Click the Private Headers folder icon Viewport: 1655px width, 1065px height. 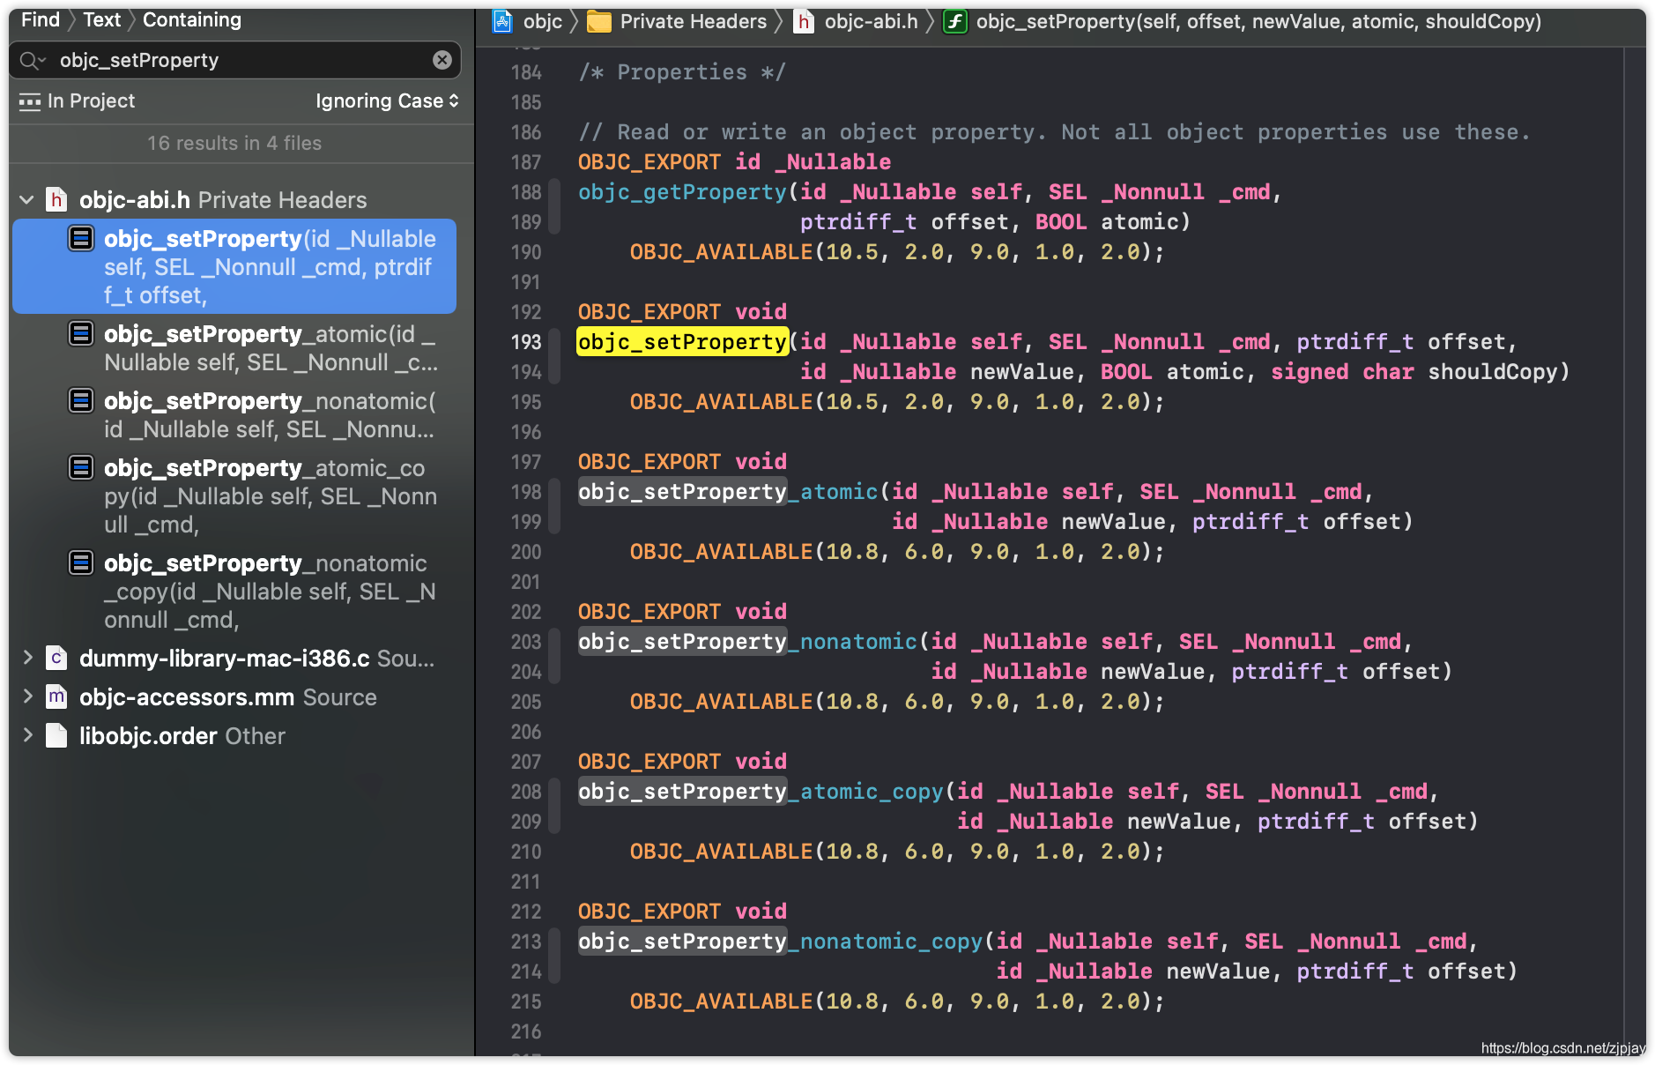coord(599,21)
